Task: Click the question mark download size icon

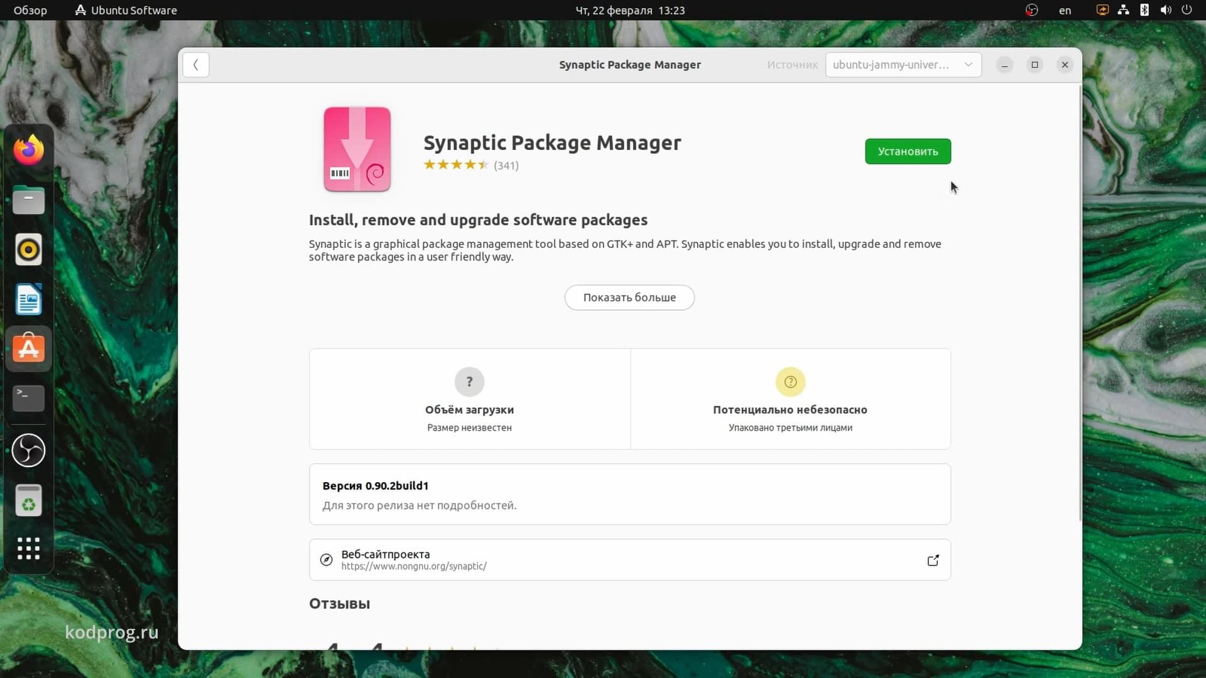Action: point(469,382)
